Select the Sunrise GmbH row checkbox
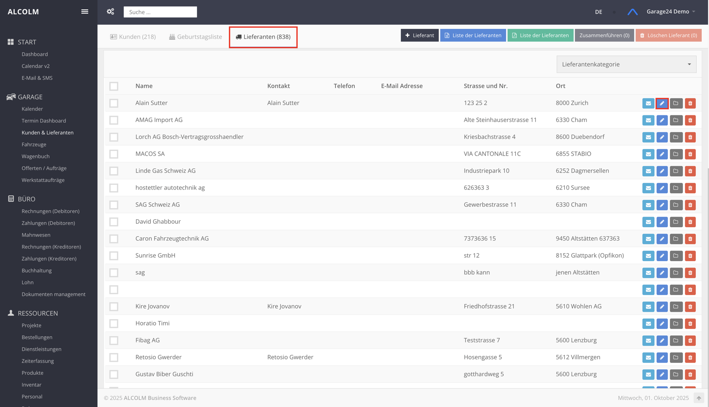 [114, 256]
